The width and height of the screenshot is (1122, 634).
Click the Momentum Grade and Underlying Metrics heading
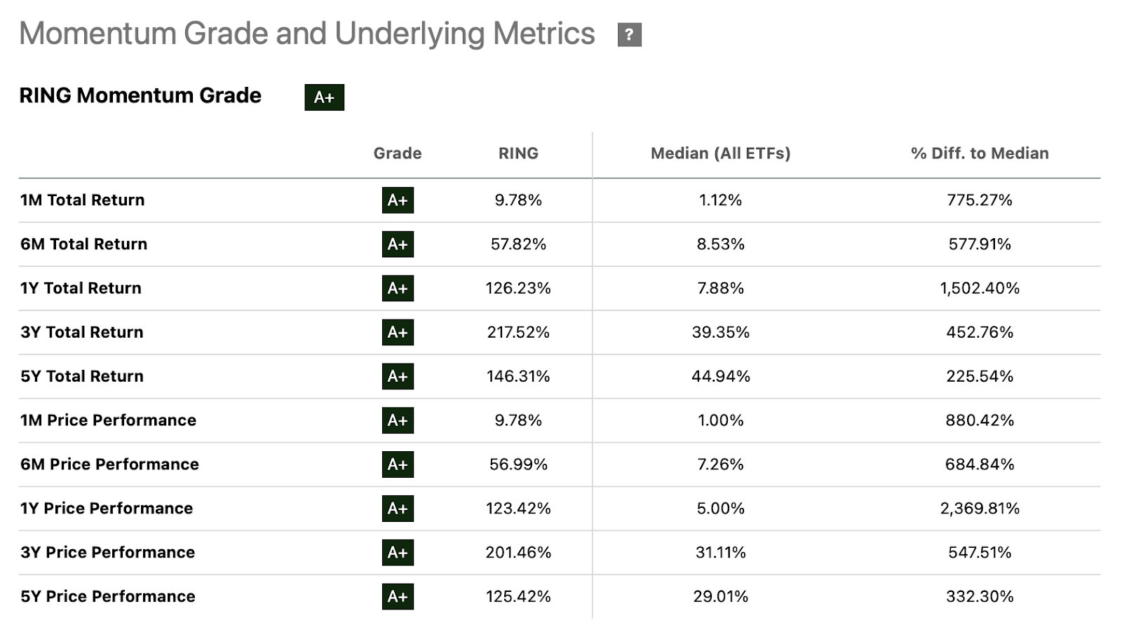click(x=307, y=34)
